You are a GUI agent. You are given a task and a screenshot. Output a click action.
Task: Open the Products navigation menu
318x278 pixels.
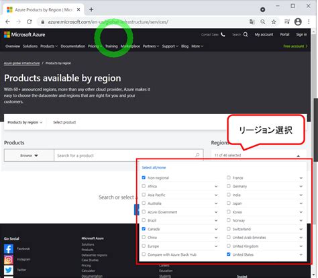point(49,46)
